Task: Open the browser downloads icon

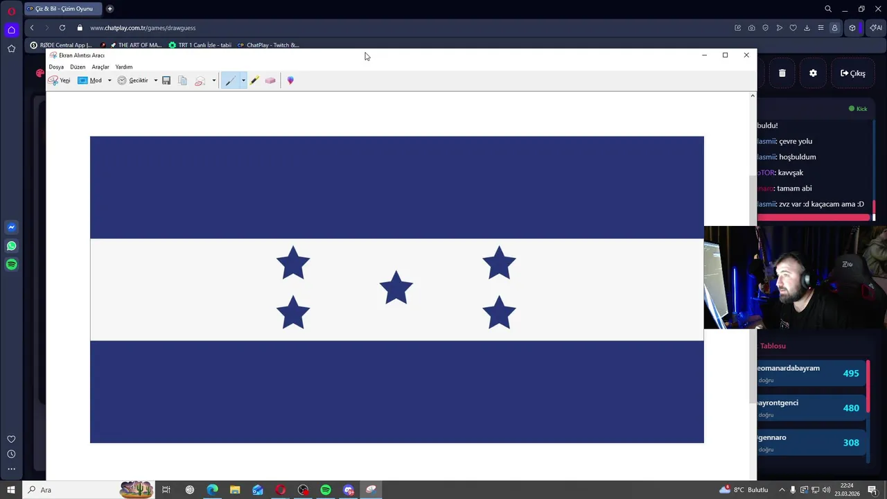Action: point(807,28)
